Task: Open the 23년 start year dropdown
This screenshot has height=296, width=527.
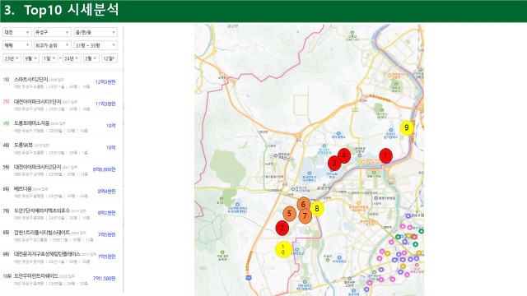Action: click(x=12, y=58)
